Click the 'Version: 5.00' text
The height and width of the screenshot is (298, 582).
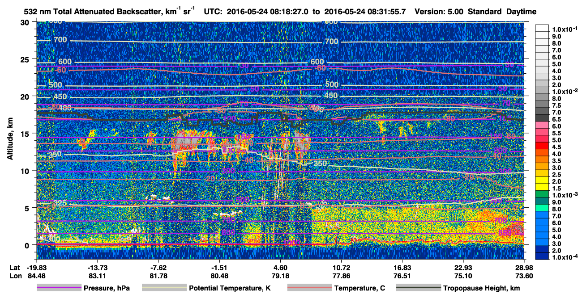[x=440, y=12]
